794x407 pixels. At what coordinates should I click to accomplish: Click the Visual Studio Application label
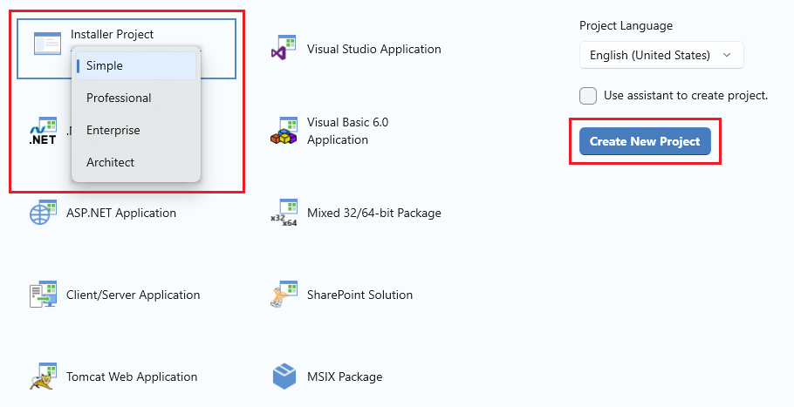pos(373,49)
